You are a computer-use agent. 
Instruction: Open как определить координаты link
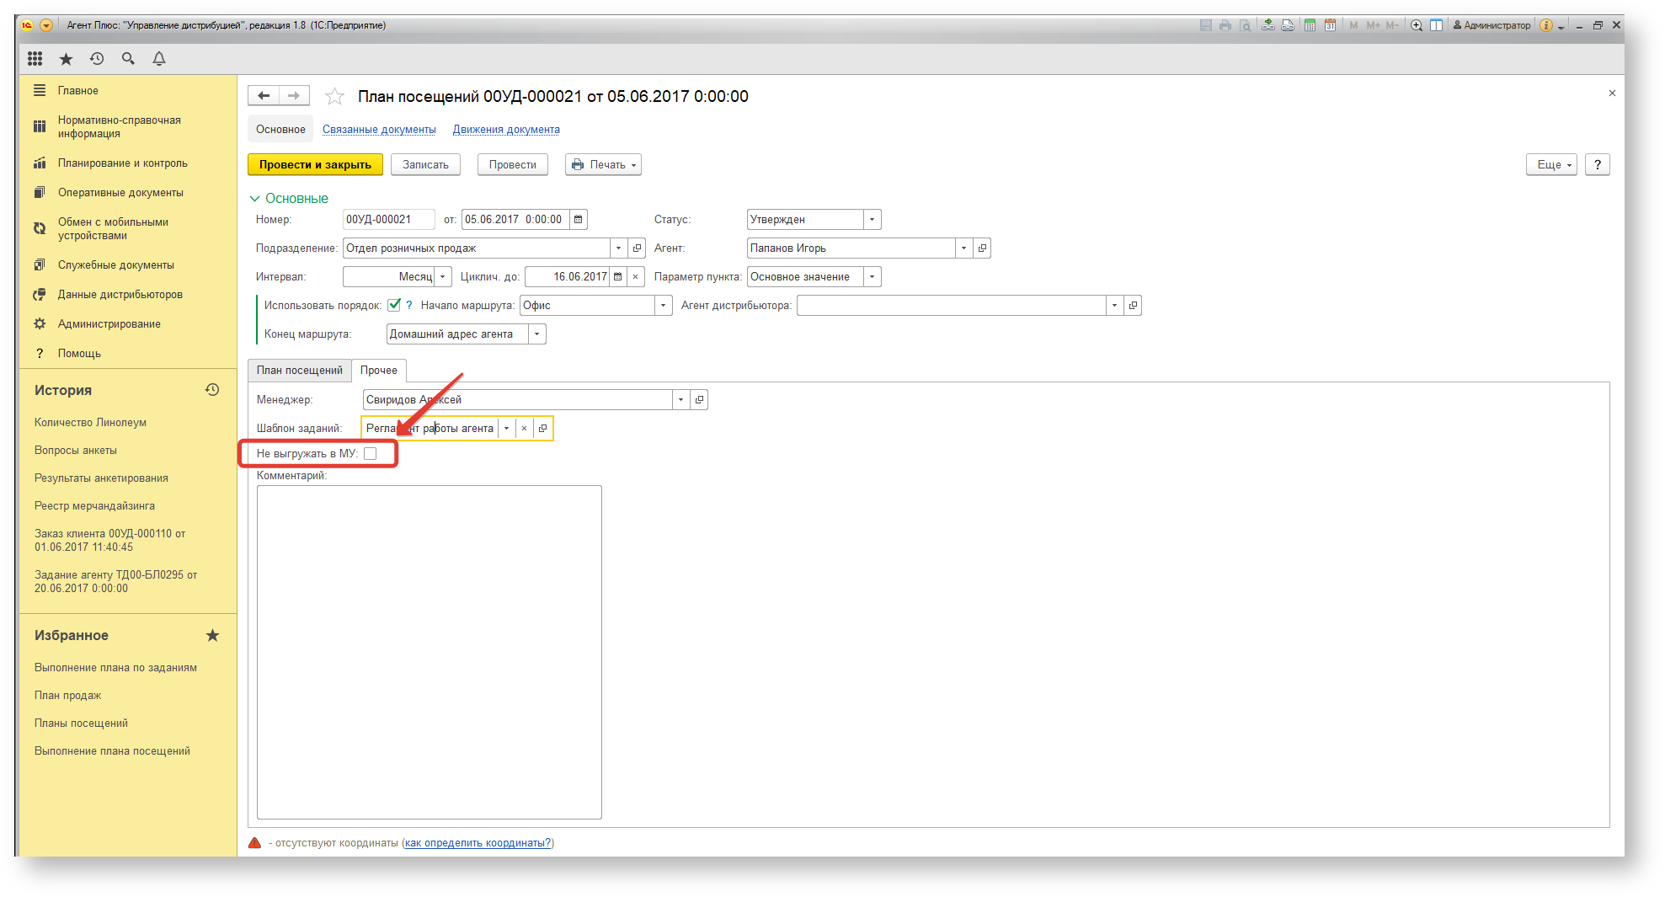click(x=478, y=843)
